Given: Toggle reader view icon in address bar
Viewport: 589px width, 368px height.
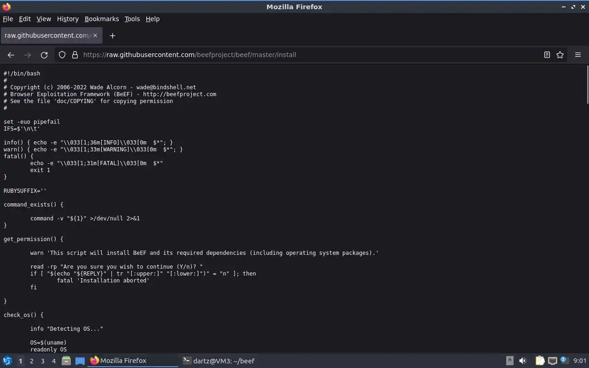Looking at the screenshot, I should coord(547,55).
